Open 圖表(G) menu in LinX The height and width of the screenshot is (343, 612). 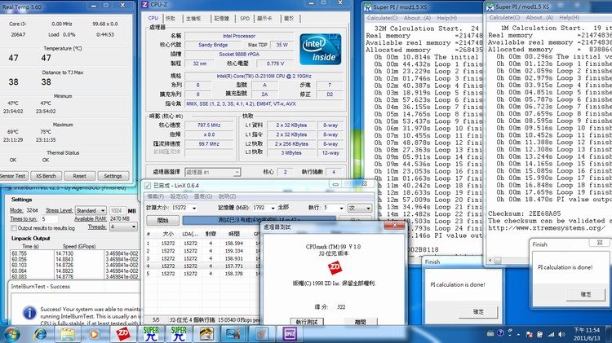203,196
